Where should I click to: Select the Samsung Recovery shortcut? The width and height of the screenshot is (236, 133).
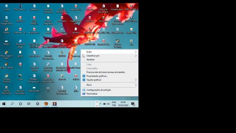[x=48, y=67]
